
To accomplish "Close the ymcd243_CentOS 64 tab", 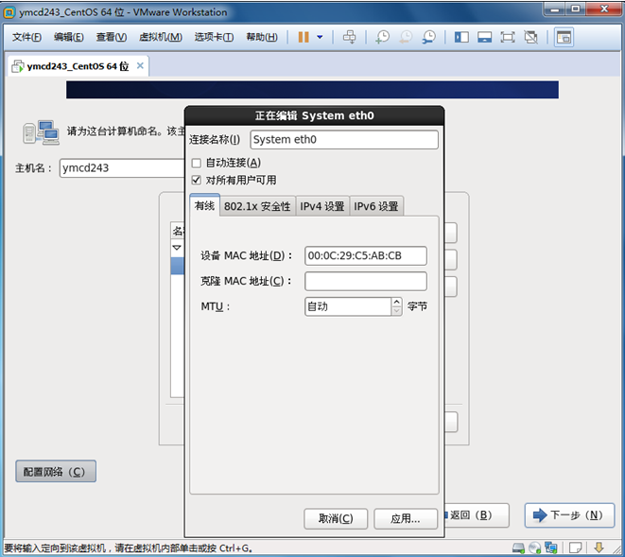I will coord(140,65).
